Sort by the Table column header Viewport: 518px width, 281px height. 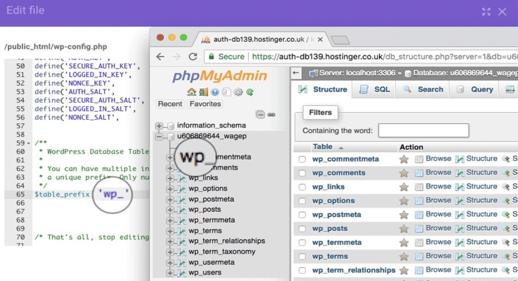pyautogui.click(x=322, y=147)
